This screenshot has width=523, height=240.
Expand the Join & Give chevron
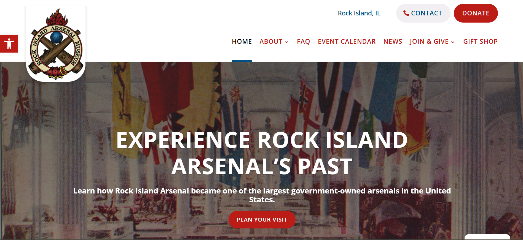tap(453, 42)
